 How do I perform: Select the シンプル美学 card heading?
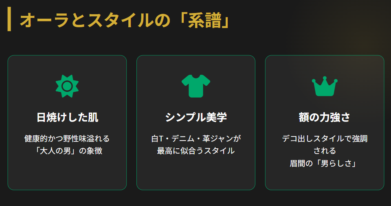tap(196, 117)
